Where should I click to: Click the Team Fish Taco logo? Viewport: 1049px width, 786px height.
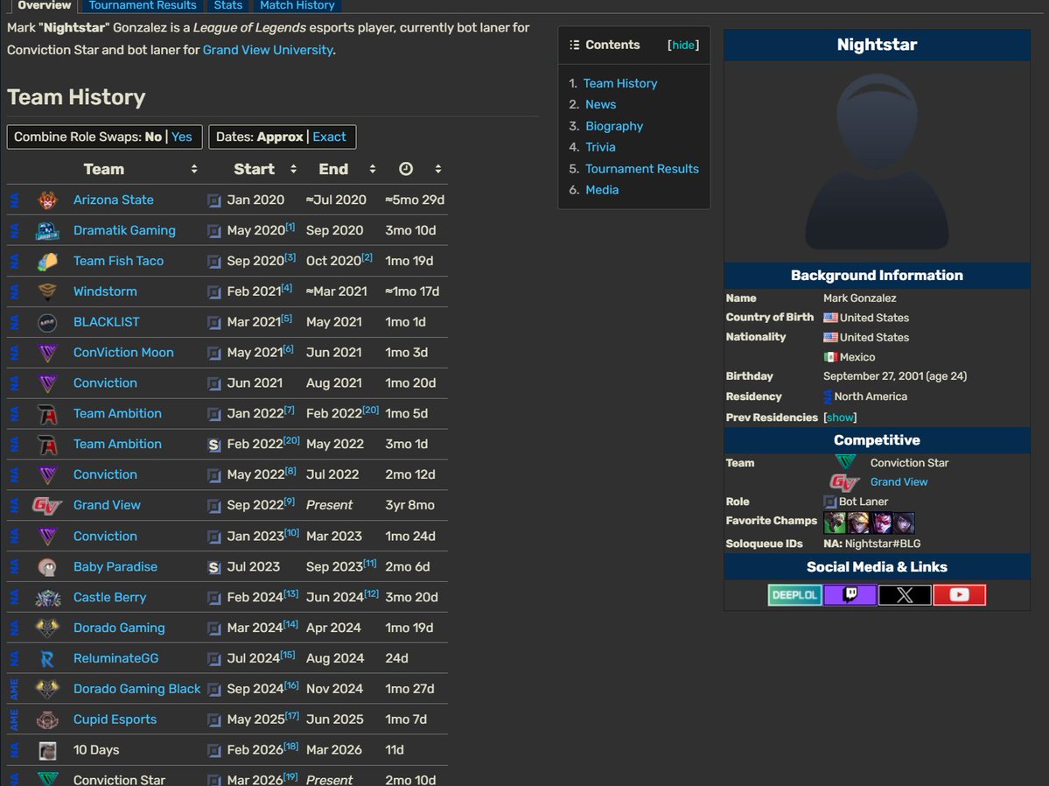tap(47, 261)
